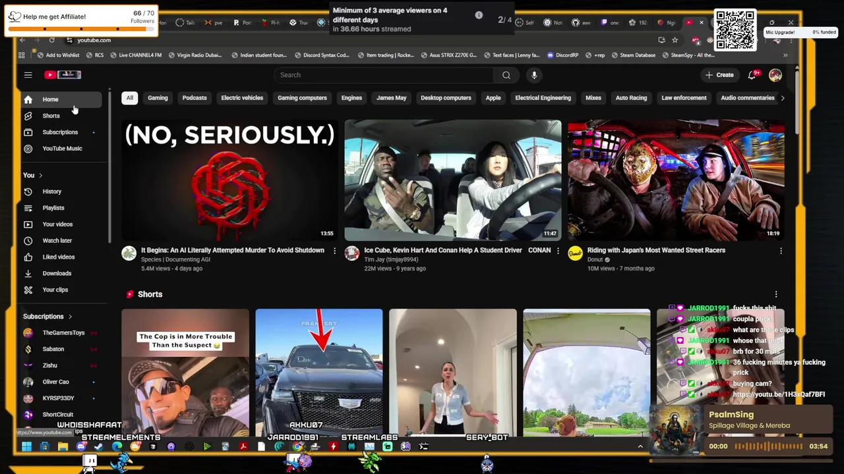Open Steam from the taskbar
The image size is (844, 474).
click(99, 446)
